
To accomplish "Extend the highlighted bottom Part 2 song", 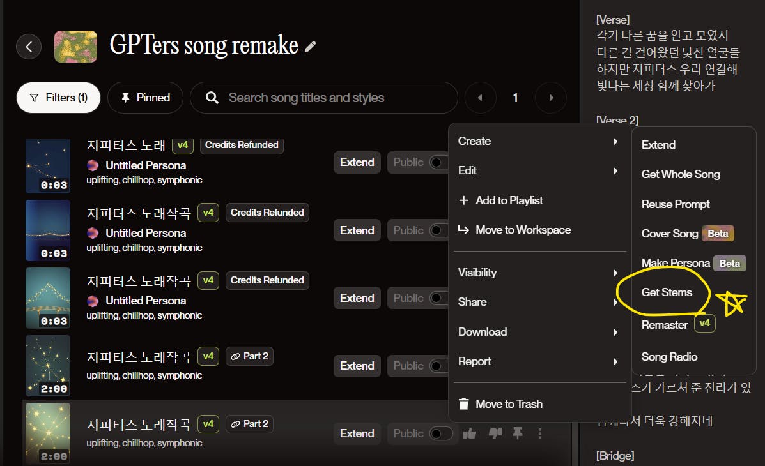I will (x=357, y=433).
